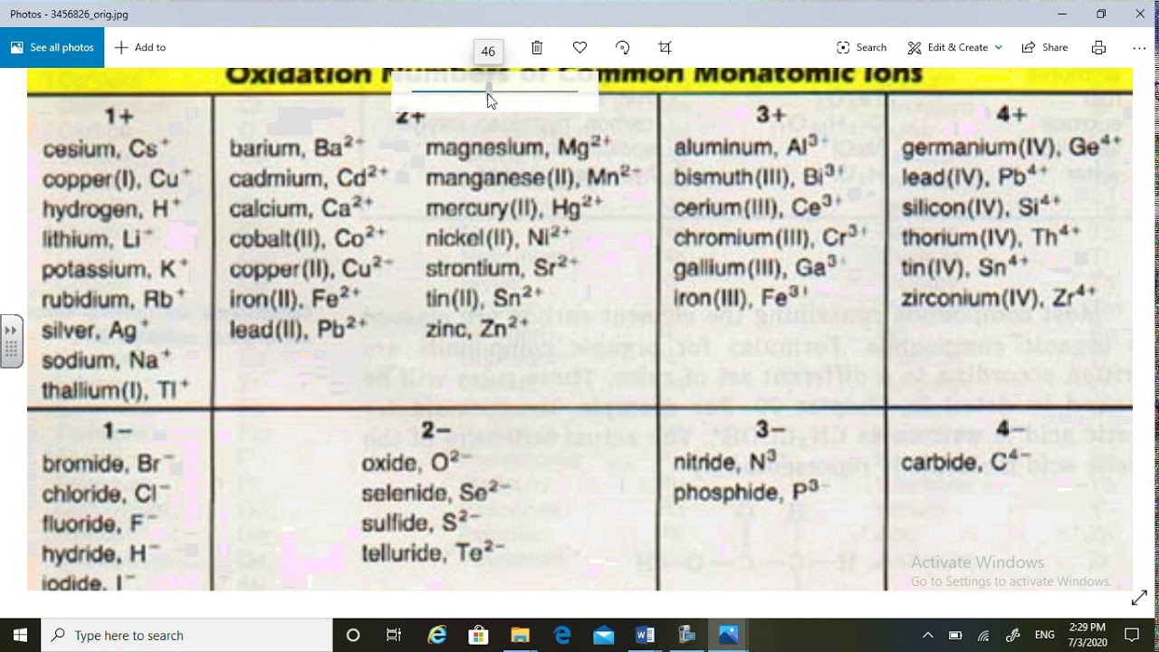Click the Share button
1159x652 pixels.
tap(1045, 47)
